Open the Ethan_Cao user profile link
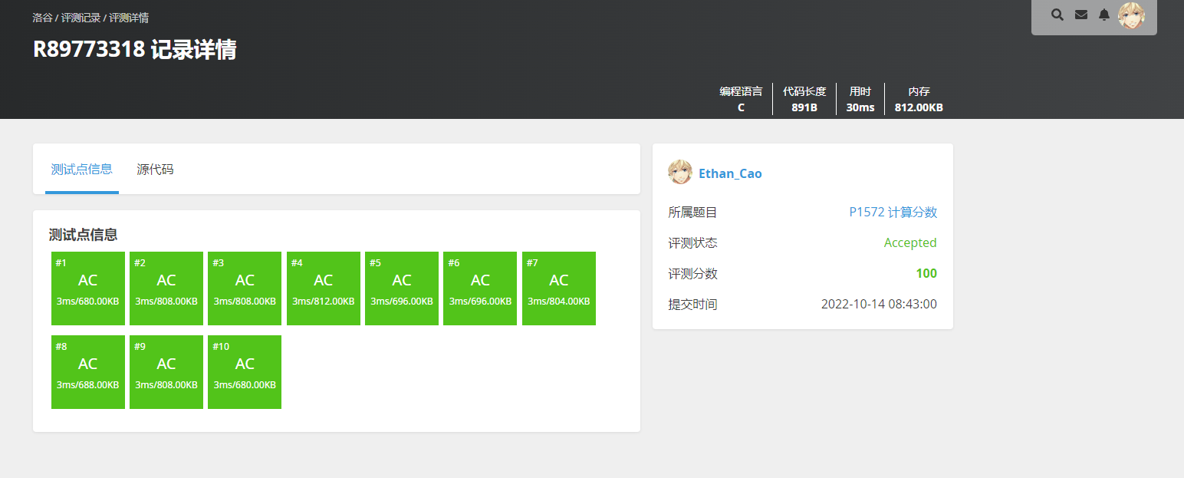Image resolution: width=1184 pixels, height=478 pixels. click(x=730, y=173)
